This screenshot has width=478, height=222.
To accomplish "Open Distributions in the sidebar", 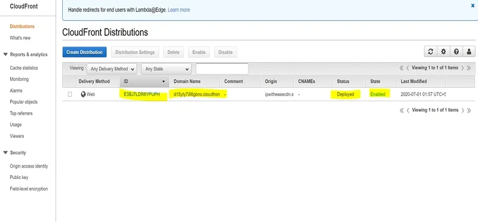I will tap(22, 26).
